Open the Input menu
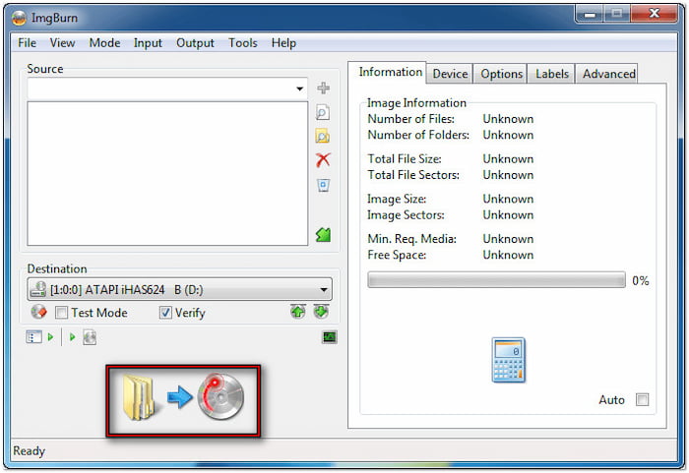This screenshot has width=689, height=473. (x=148, y=43)
